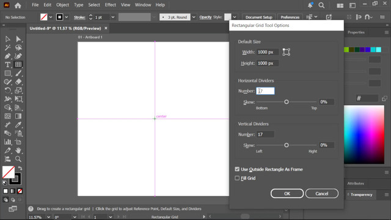Confirm grid options with OK button

click(287, 194)
